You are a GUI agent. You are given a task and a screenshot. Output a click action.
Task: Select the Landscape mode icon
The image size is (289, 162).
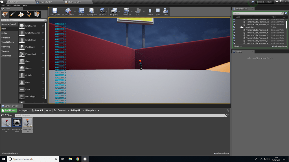(21, 14)
